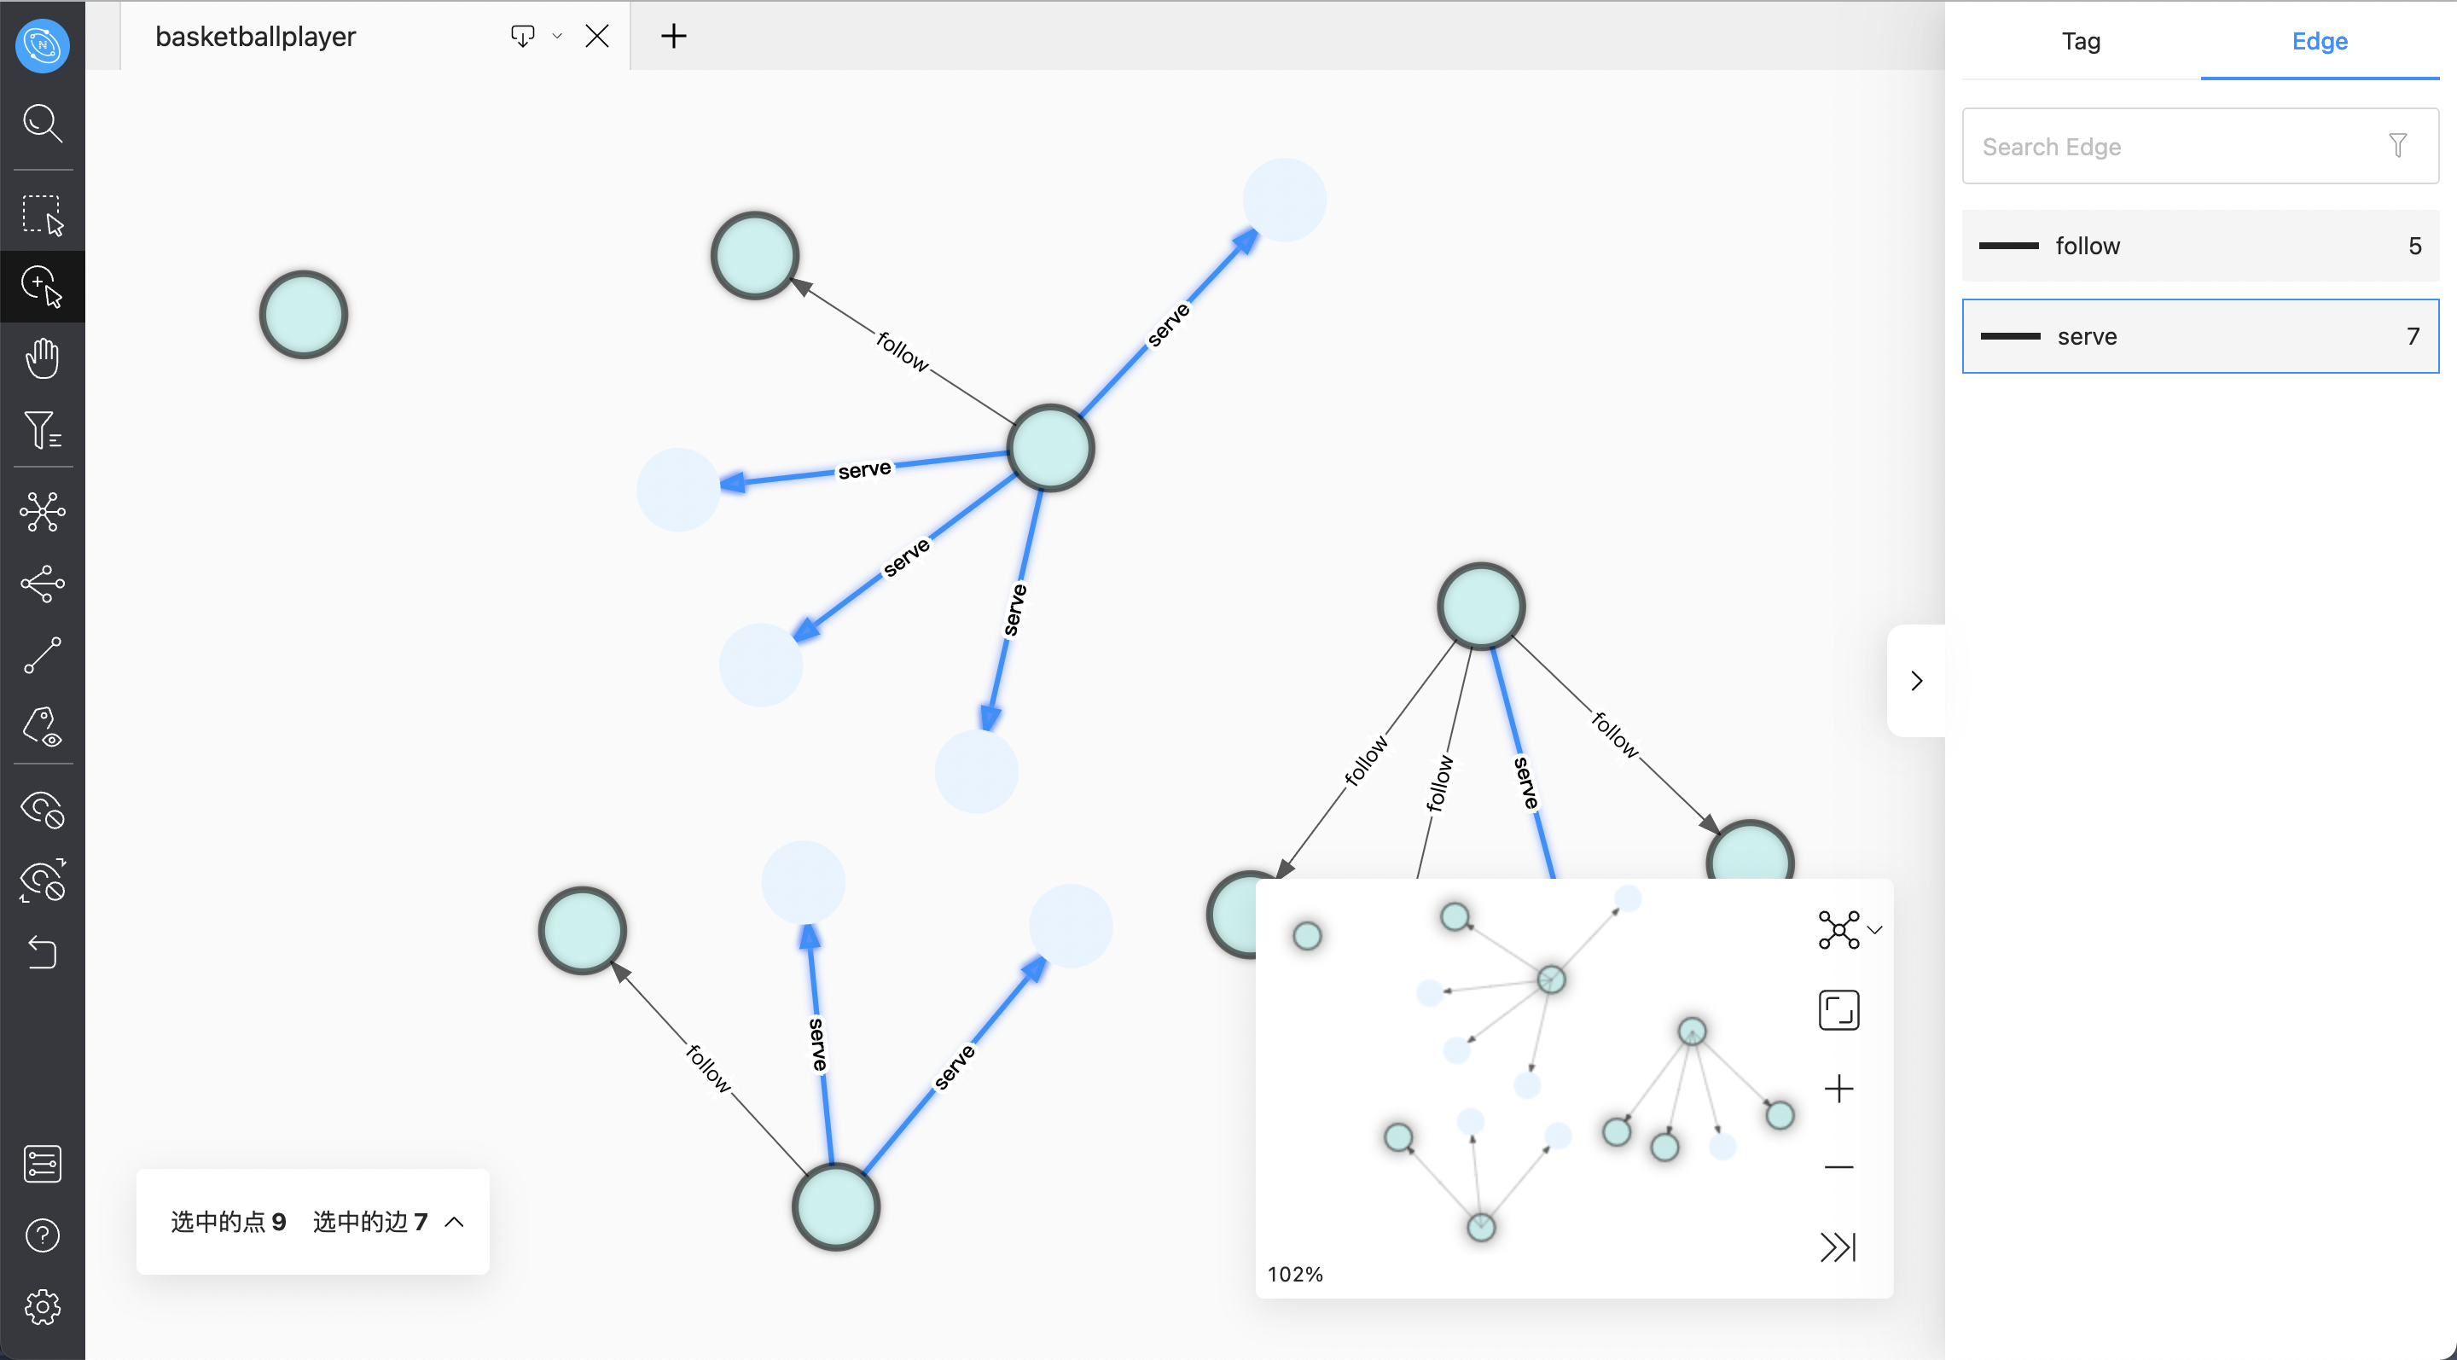Switch to the Edge tab

point(2320,42)
